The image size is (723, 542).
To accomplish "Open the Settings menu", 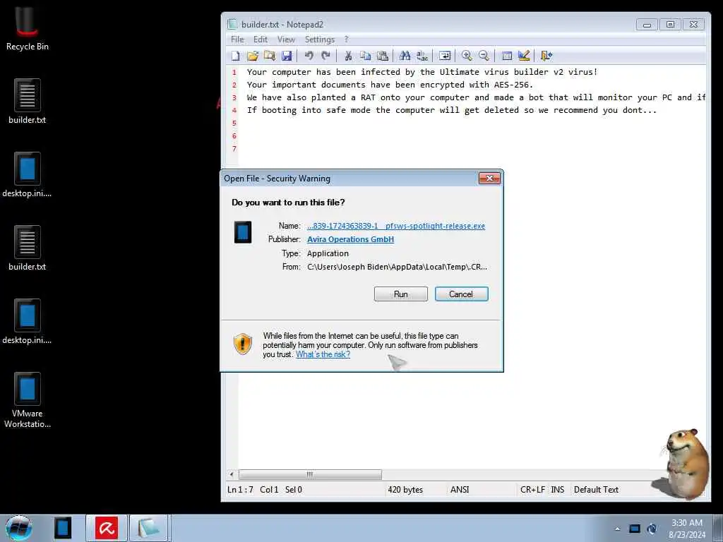I will tap(320, 40).
